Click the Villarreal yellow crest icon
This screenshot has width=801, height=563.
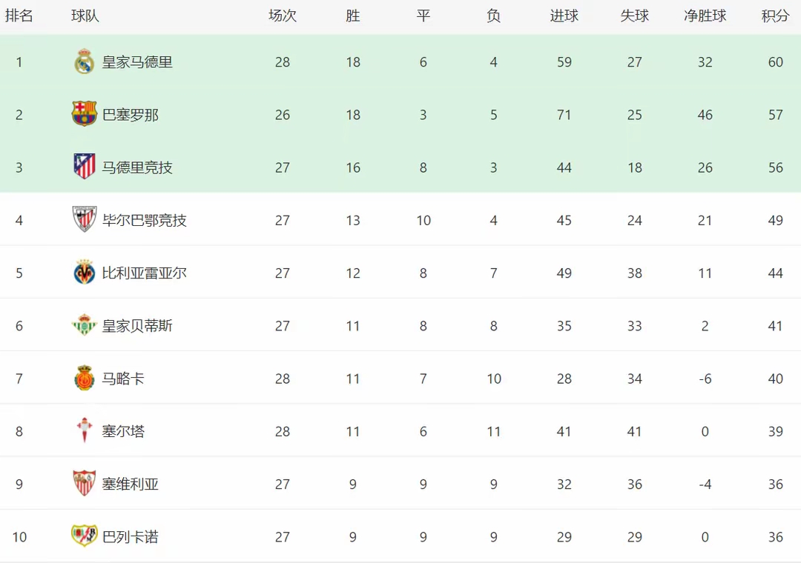85,273
